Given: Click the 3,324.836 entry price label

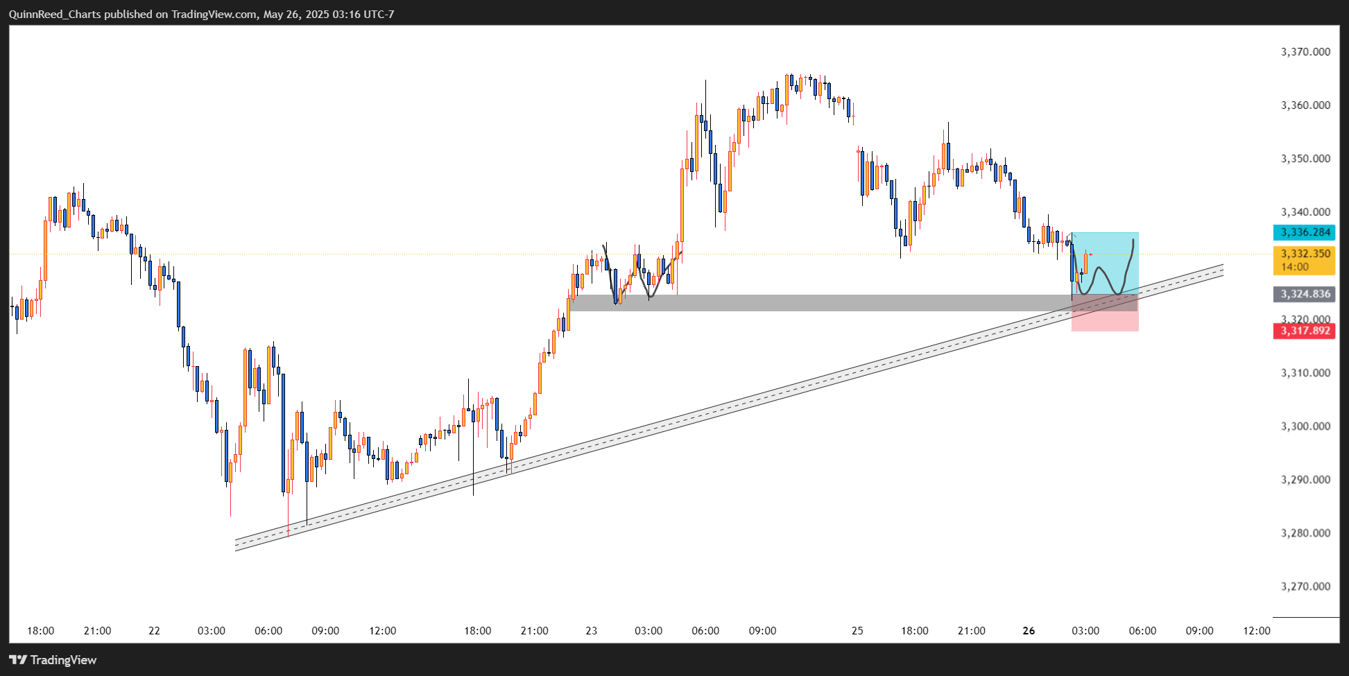Looking at the screenshot, I should point(1304,294).
